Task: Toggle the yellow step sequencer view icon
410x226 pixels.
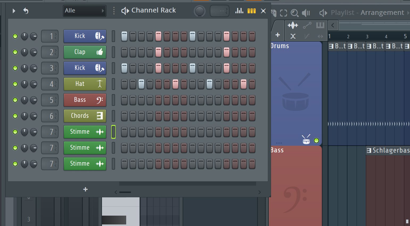Action: [x=251, y=11]
